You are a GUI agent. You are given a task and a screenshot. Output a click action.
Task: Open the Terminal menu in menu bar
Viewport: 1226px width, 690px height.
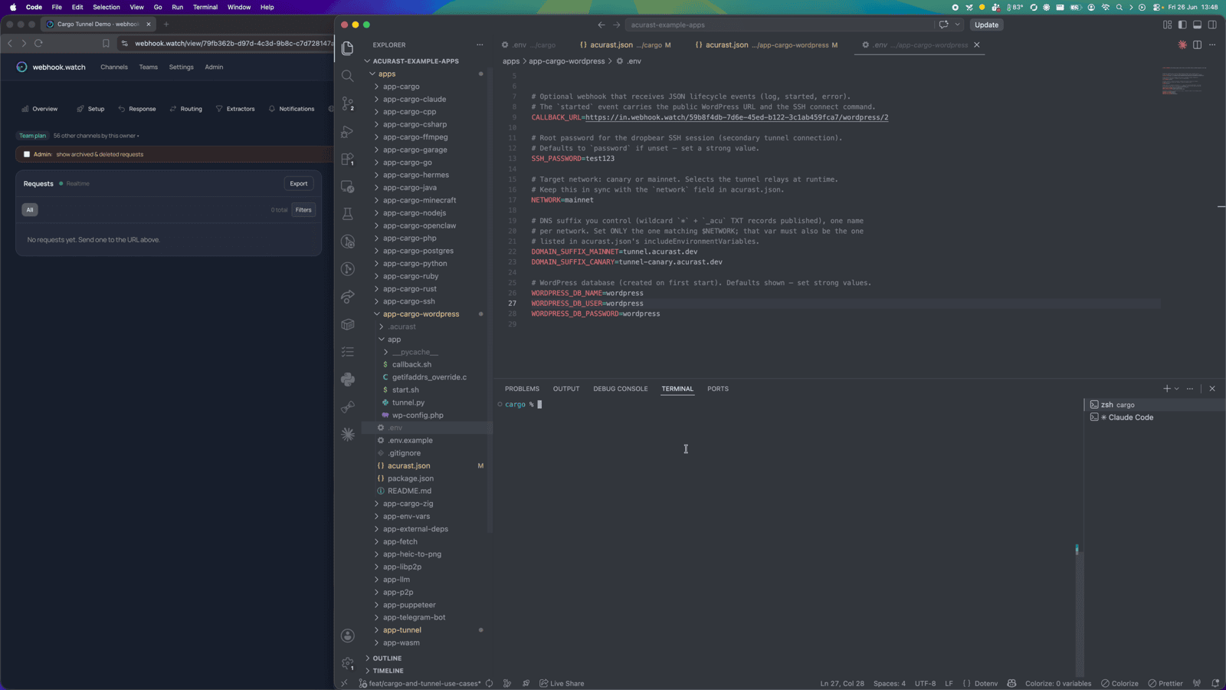205,7
